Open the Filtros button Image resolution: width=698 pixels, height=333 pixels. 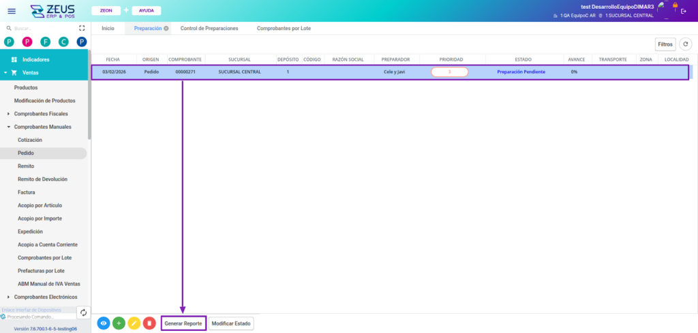(665, 44)
